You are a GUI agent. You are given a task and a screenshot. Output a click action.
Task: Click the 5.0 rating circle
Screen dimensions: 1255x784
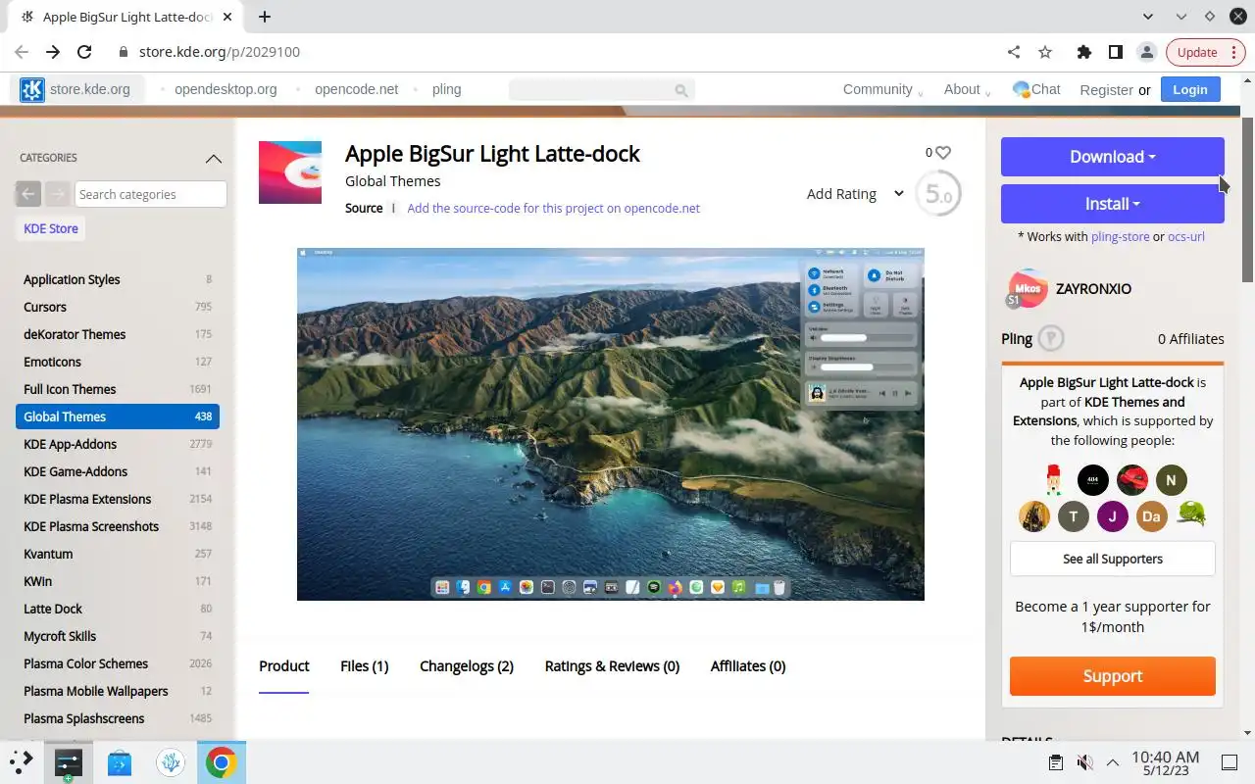938,194
